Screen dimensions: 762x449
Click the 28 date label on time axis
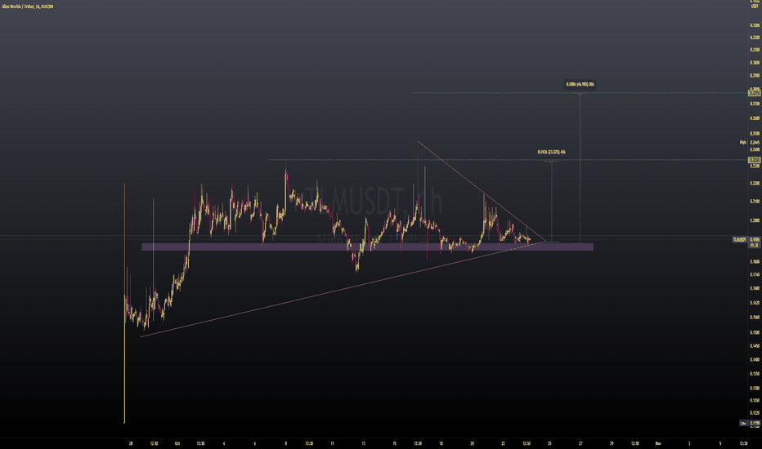[x=130, y=443]
